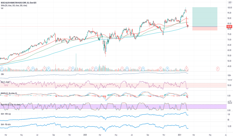Select the dividend marker in mid-August 2020
This screenshot has width=233, height=137.
143,69
